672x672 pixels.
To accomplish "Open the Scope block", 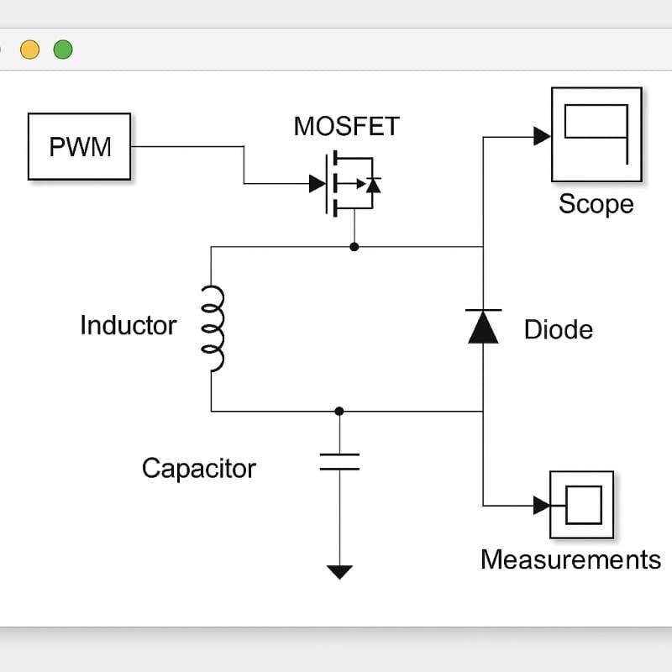I will (596, 134).
